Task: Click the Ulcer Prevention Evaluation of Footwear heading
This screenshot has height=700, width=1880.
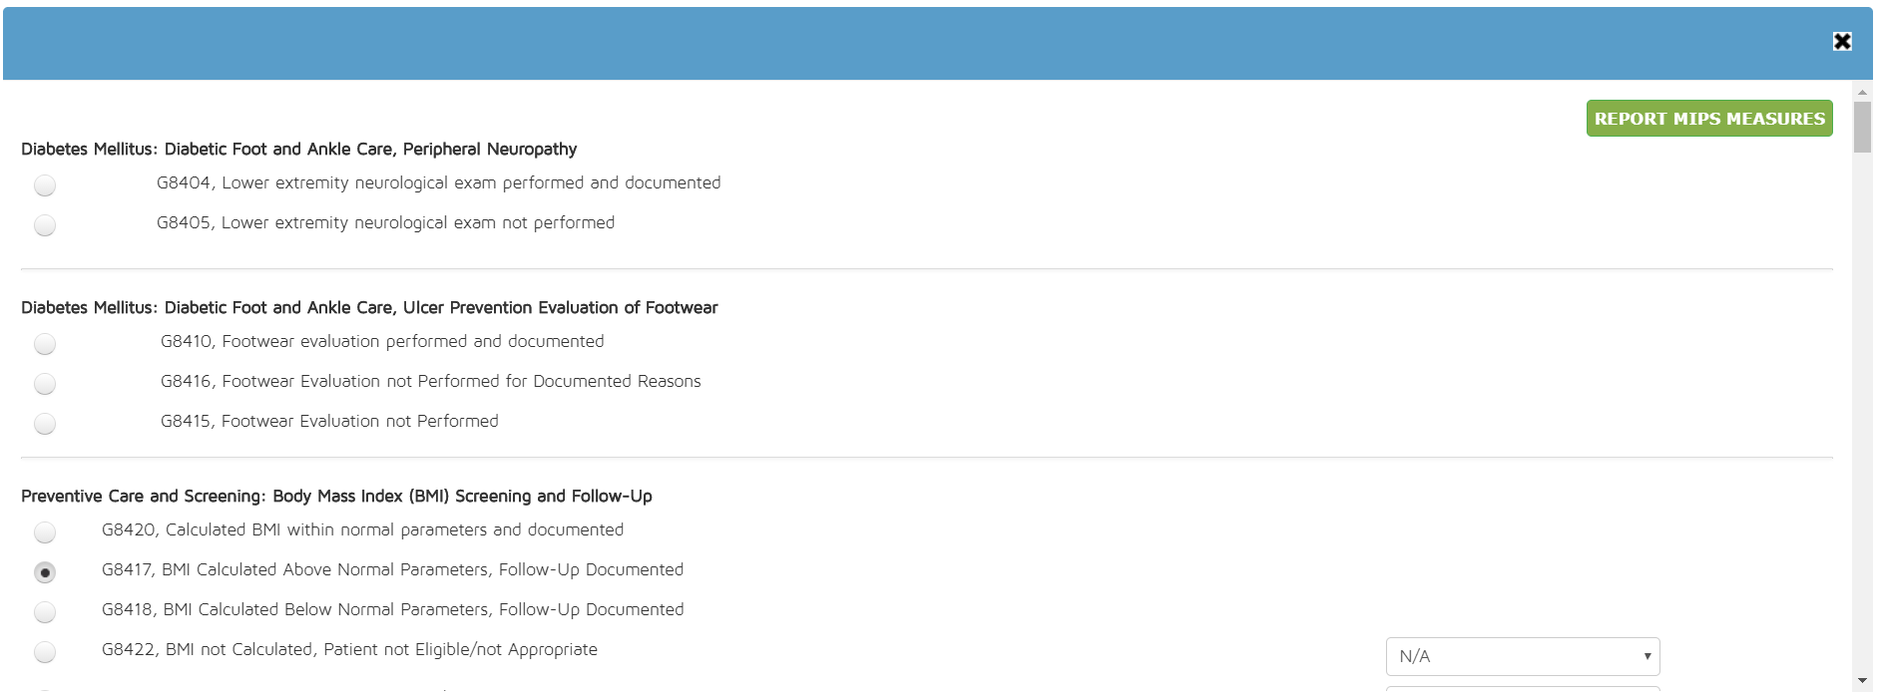Action: pyautogui.click(x=369, y=308)
